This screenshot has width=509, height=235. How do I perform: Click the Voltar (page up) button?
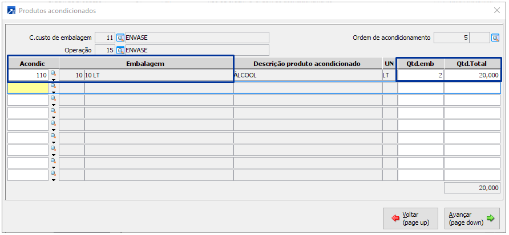[410, 218]
